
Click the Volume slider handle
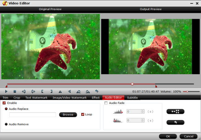click(187, 92)
